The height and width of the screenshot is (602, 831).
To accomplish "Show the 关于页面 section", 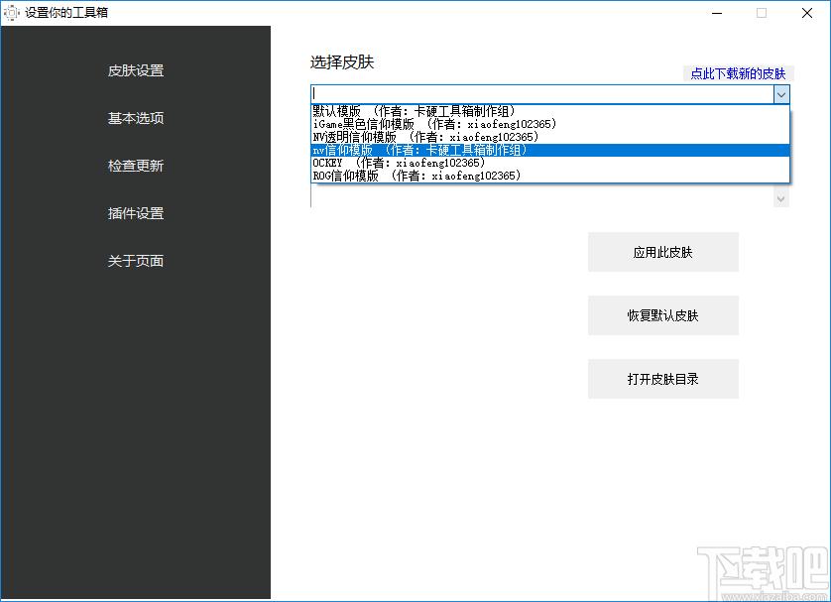I will [136, 261].
